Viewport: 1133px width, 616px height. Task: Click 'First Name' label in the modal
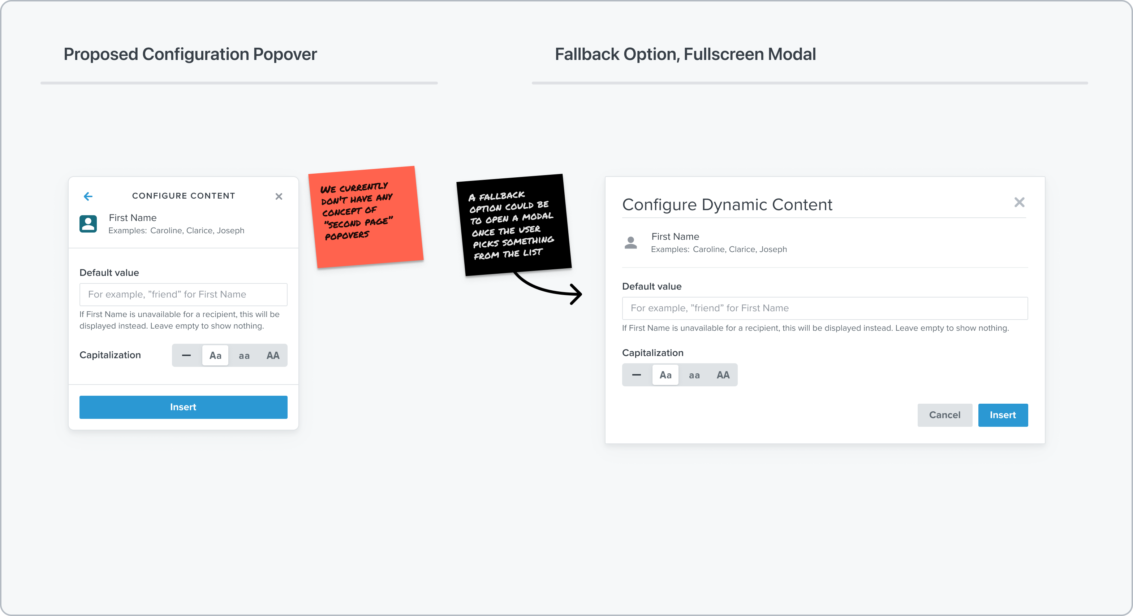(675, 237)
